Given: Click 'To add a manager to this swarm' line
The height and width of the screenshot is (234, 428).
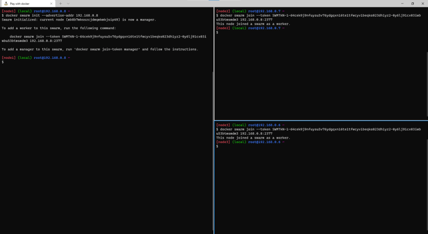Looking at the screenshot, I should (100, 50).
